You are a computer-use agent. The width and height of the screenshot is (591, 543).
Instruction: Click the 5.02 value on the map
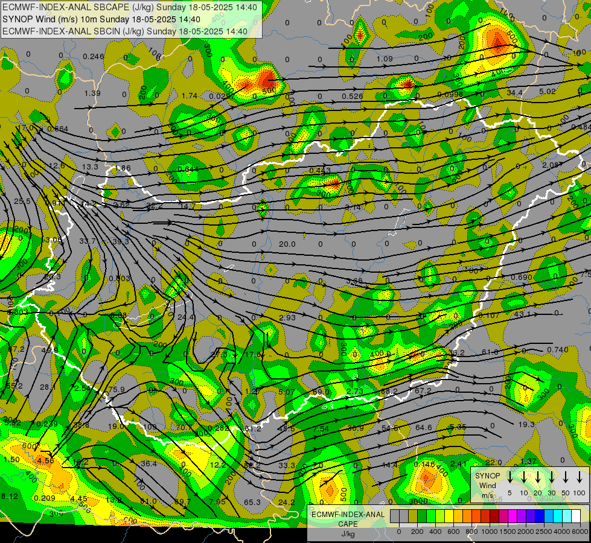548,91
